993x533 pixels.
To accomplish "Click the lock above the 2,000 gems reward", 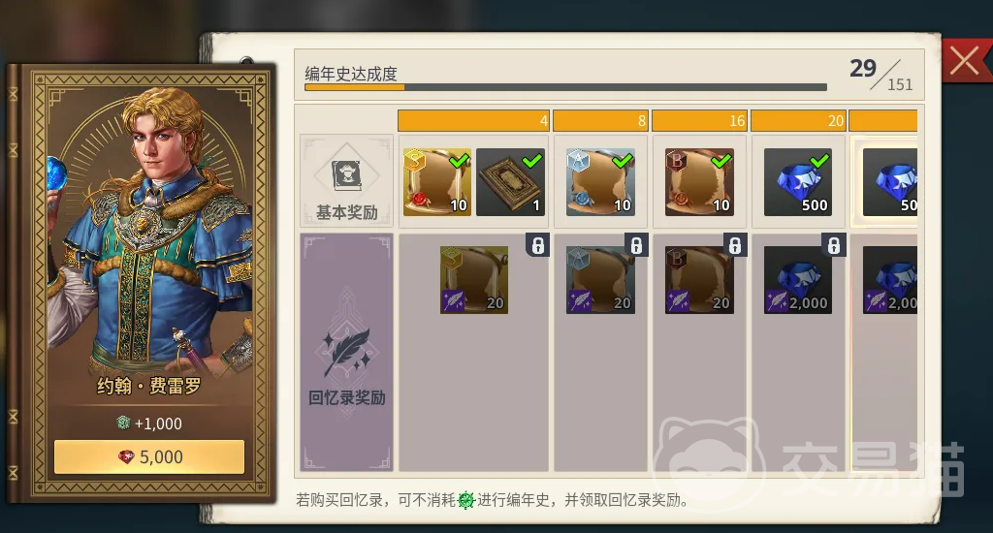I will (833, 245).
